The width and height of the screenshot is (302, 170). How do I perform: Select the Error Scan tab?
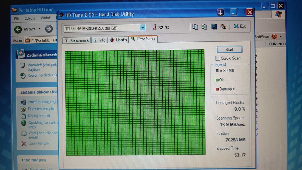[143, 39]
